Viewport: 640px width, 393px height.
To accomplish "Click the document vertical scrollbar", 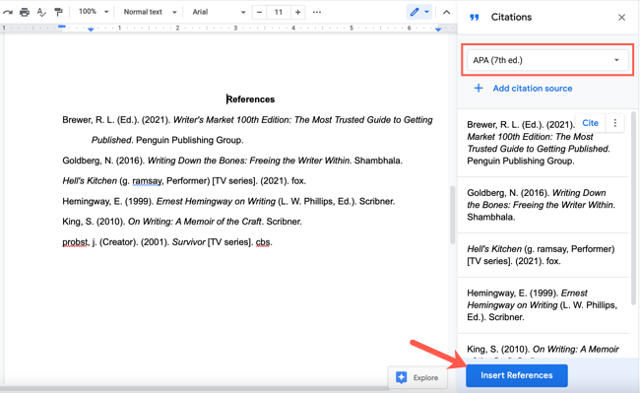I will 452,215.
